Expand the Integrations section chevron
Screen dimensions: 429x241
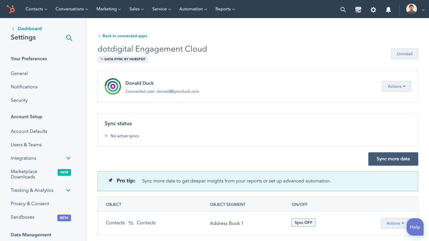pos(68,158)
